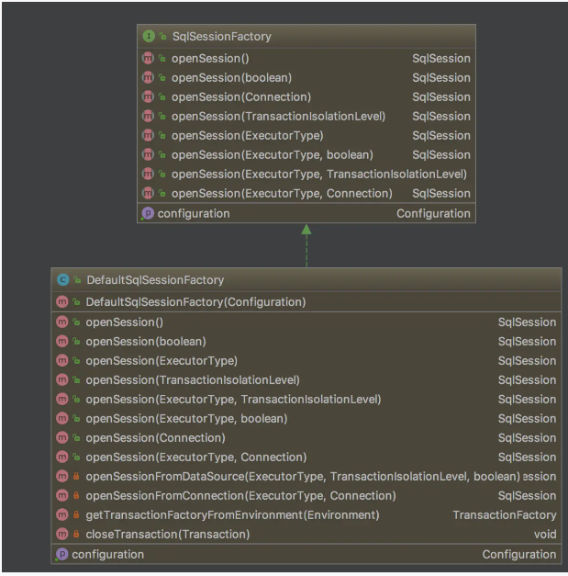Click Configuration type in SqlSessionFactory box
568x576 pixels.
point(433,213)
